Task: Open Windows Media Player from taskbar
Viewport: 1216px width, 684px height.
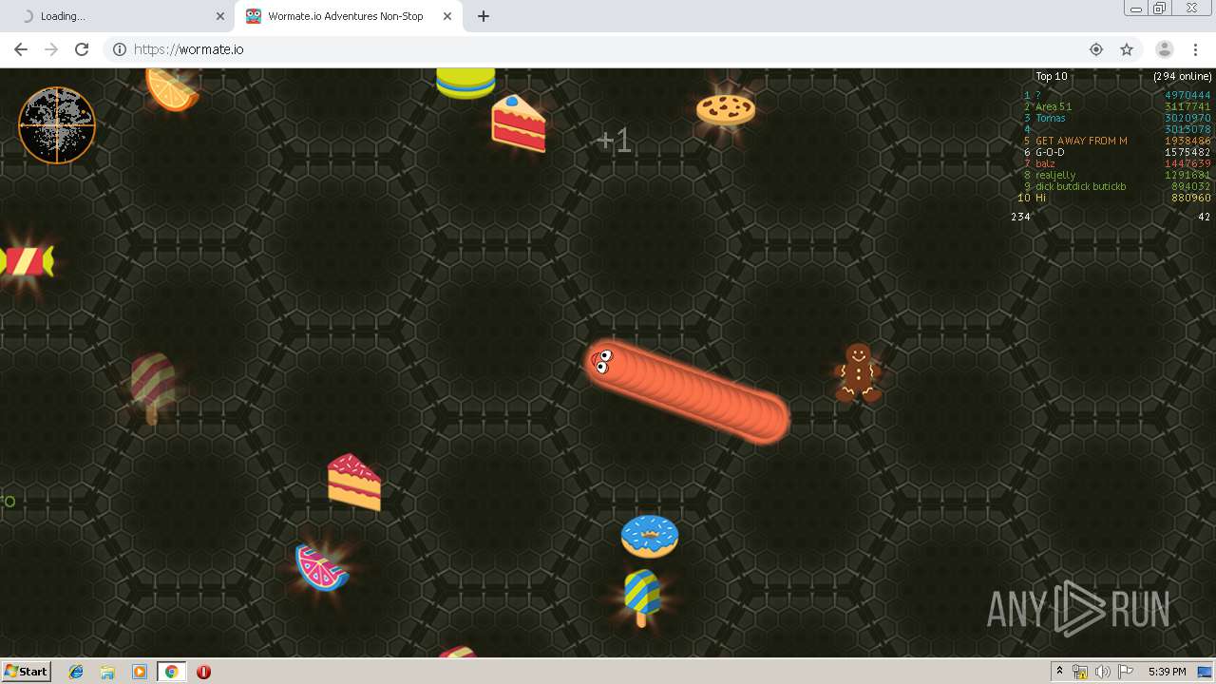Action: click(x=140, y=672)
